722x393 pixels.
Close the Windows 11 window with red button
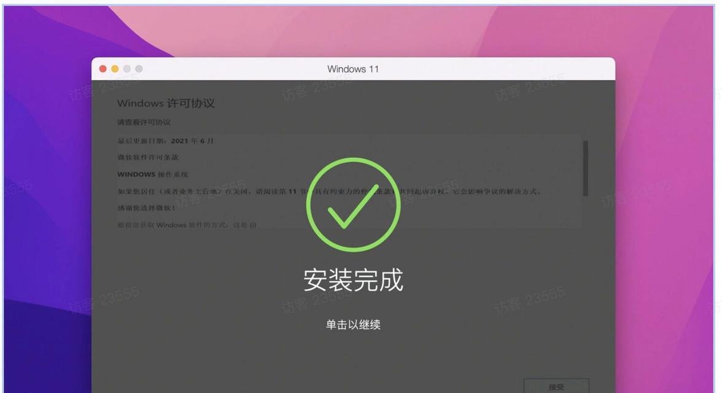(103, 69)
